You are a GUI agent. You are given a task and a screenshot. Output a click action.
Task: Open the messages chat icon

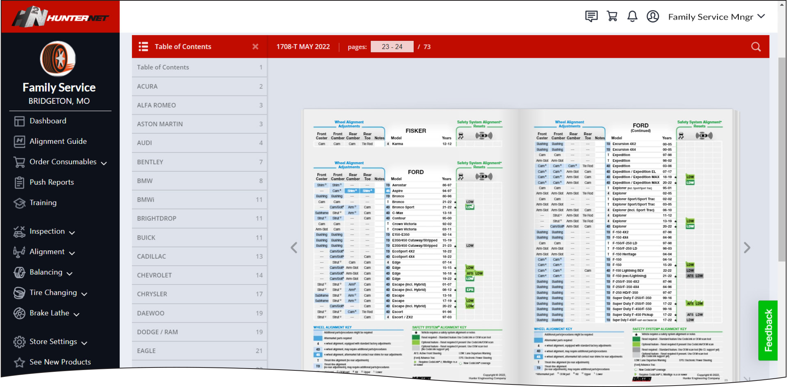[x=591, y=17]
